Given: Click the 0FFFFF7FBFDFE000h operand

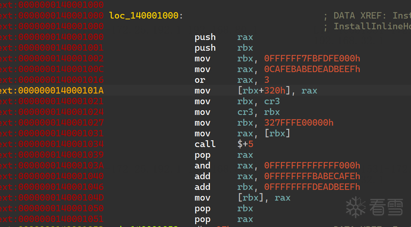Looking at the screenshot, I should coord(312,59).
